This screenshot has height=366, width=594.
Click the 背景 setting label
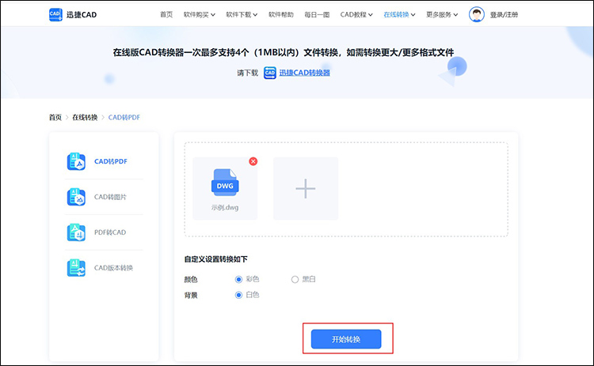191,296
